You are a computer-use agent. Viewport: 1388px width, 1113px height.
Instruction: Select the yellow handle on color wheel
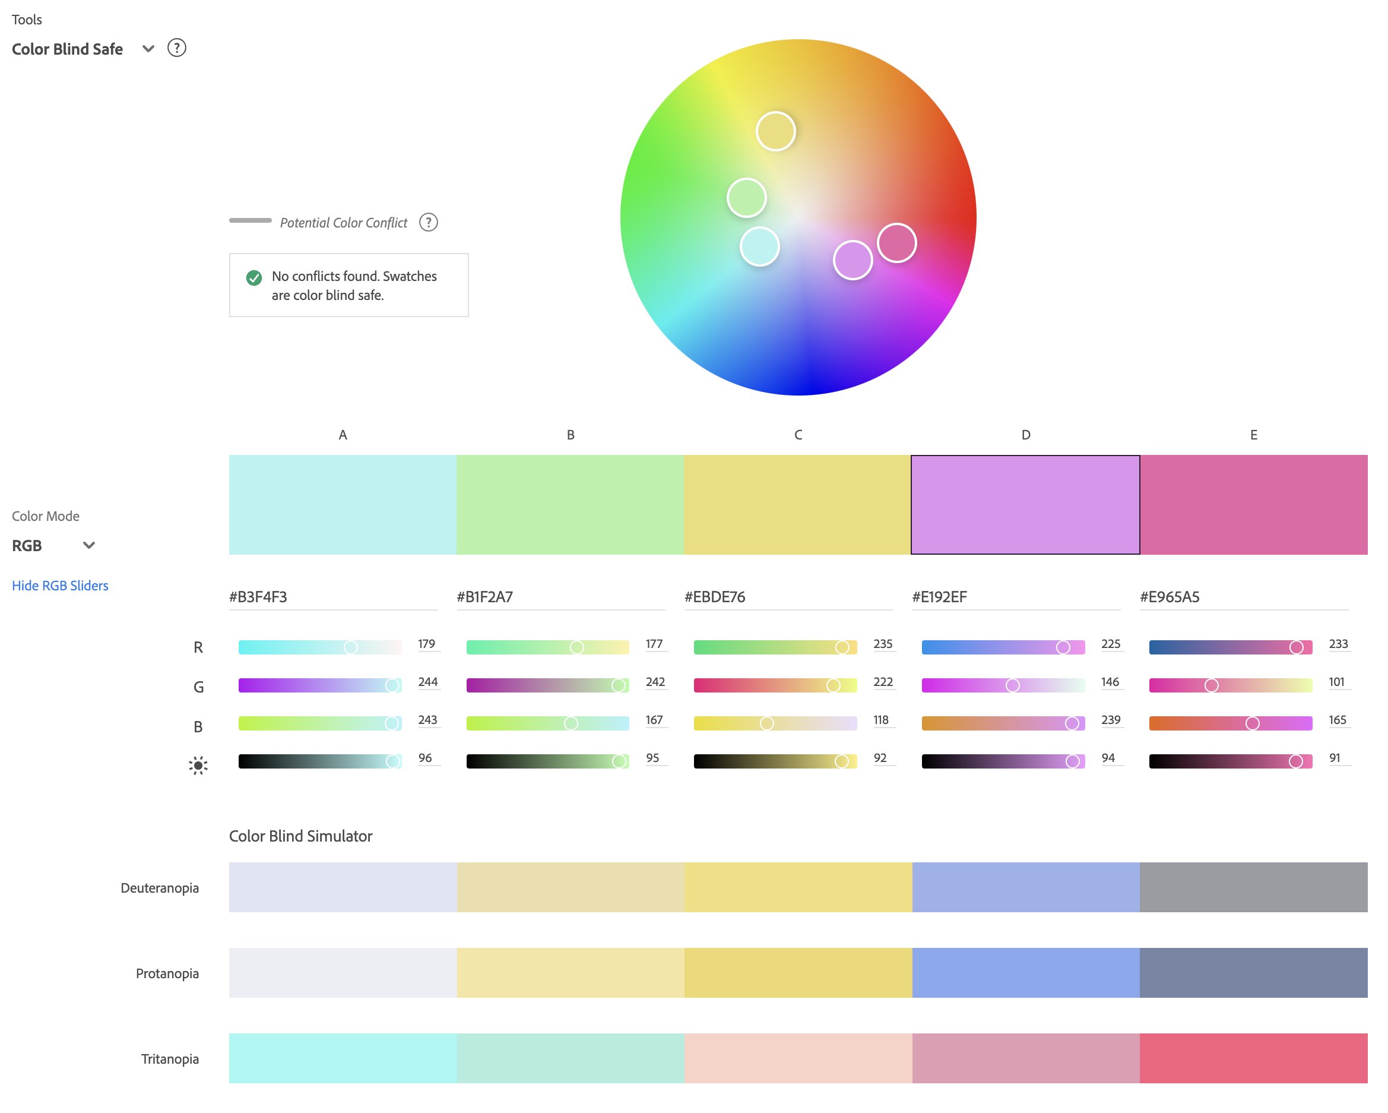[775, 131]
